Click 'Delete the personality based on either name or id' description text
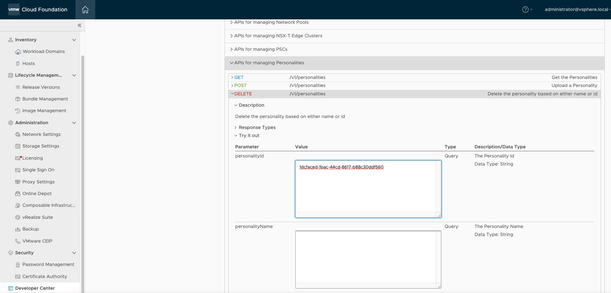 (290, 117)
